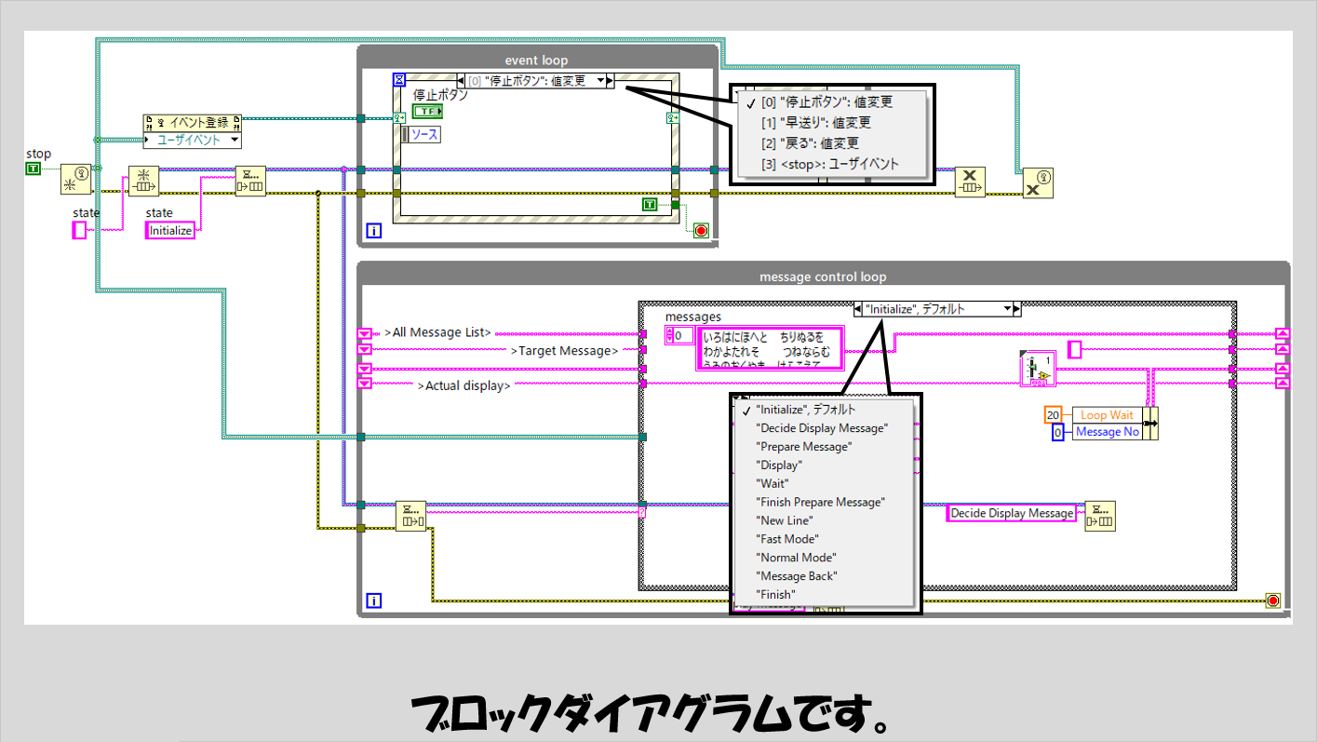Screen dimensions: 1317x742
Task: Select the Obtain Queue function icon
Action: [143, 181]
